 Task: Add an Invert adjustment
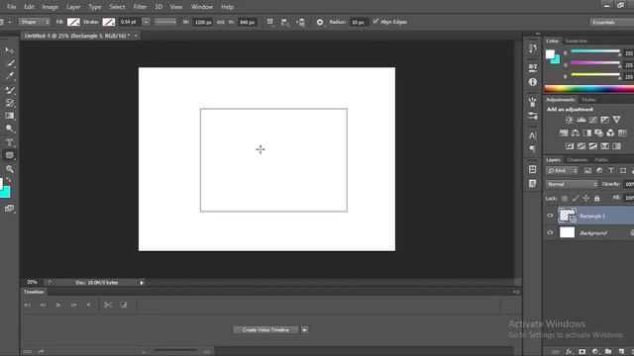(x=570, y=146)
